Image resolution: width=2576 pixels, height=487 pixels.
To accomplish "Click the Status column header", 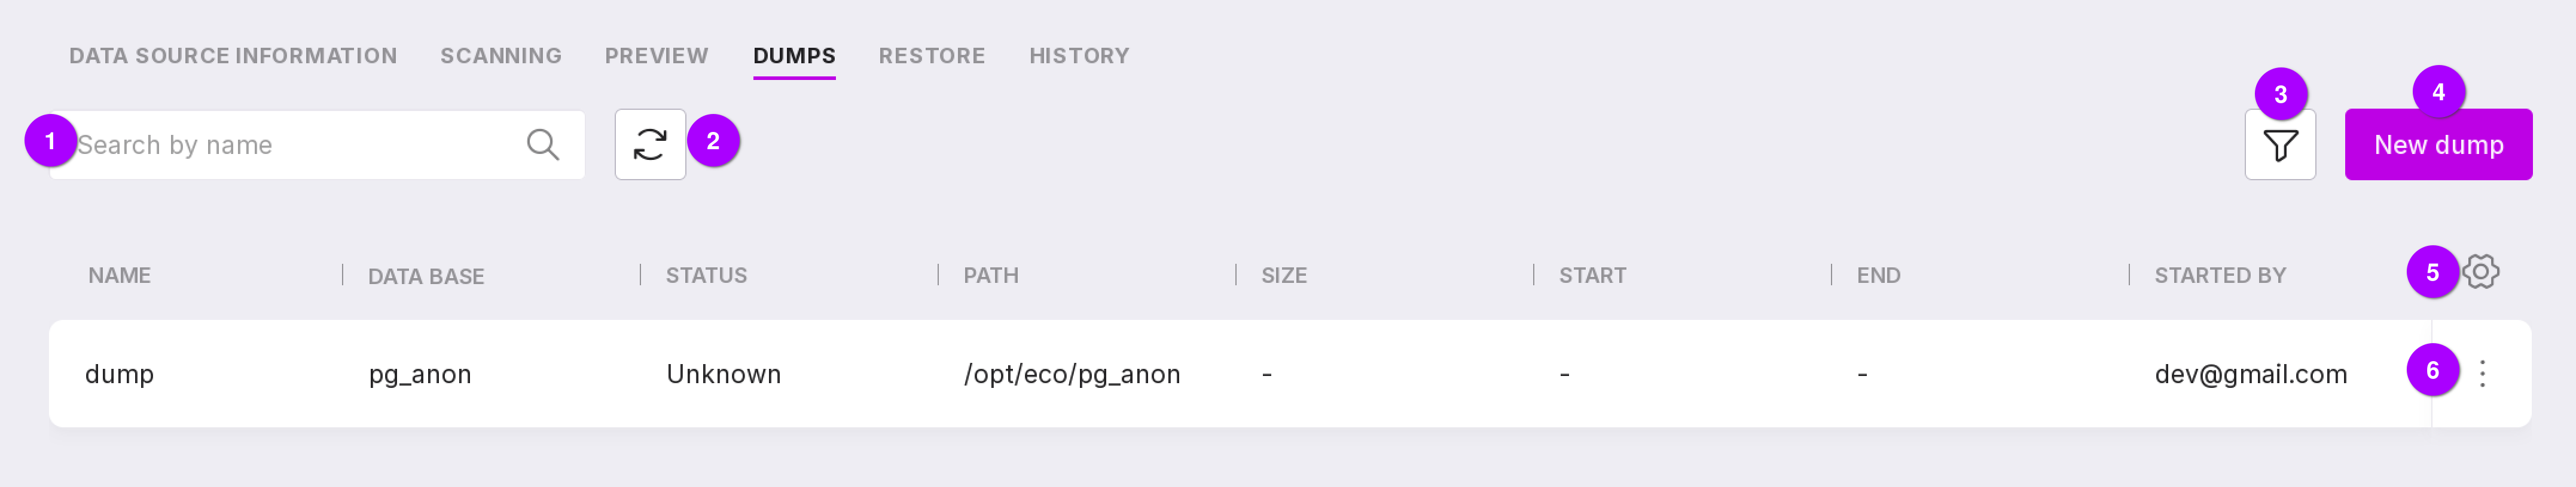I will coord(706,276).
